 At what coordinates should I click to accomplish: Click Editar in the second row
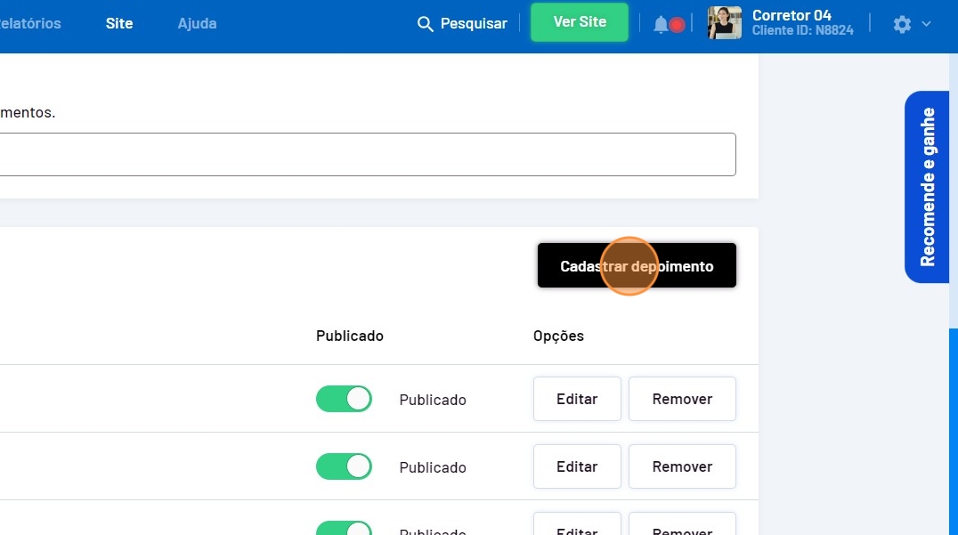pos(577,466)
